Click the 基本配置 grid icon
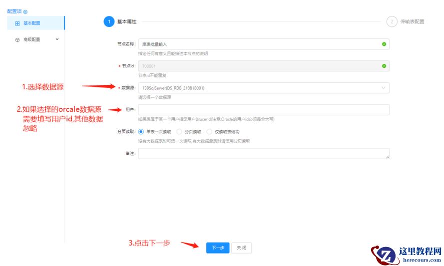The width and height of the screenshot is (444, 266). pos(17,23)
